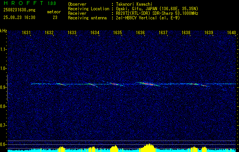Select the 1639 time marker
This screenshot has height=152, width=239.
(x=209, y=33)
